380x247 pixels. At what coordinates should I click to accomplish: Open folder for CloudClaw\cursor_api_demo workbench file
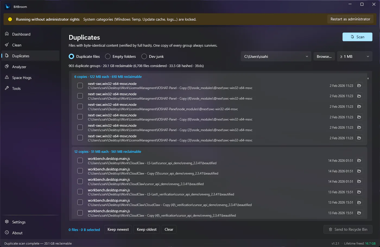(359, 181)
